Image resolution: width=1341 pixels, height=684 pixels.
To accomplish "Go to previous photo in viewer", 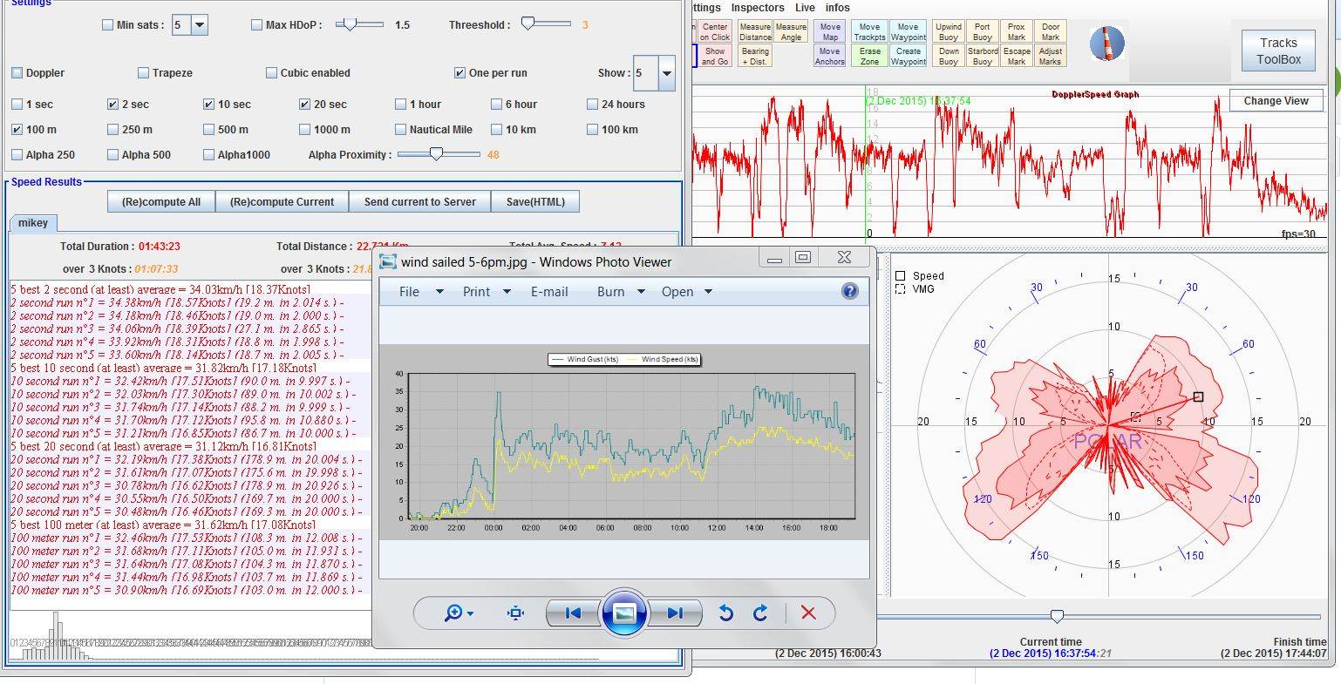I will [573, 613].
